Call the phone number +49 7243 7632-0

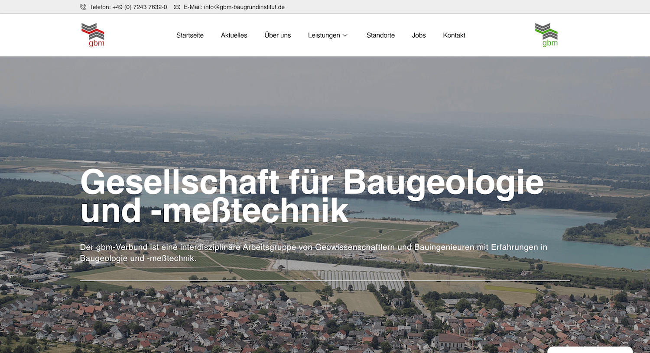point(128,7)
